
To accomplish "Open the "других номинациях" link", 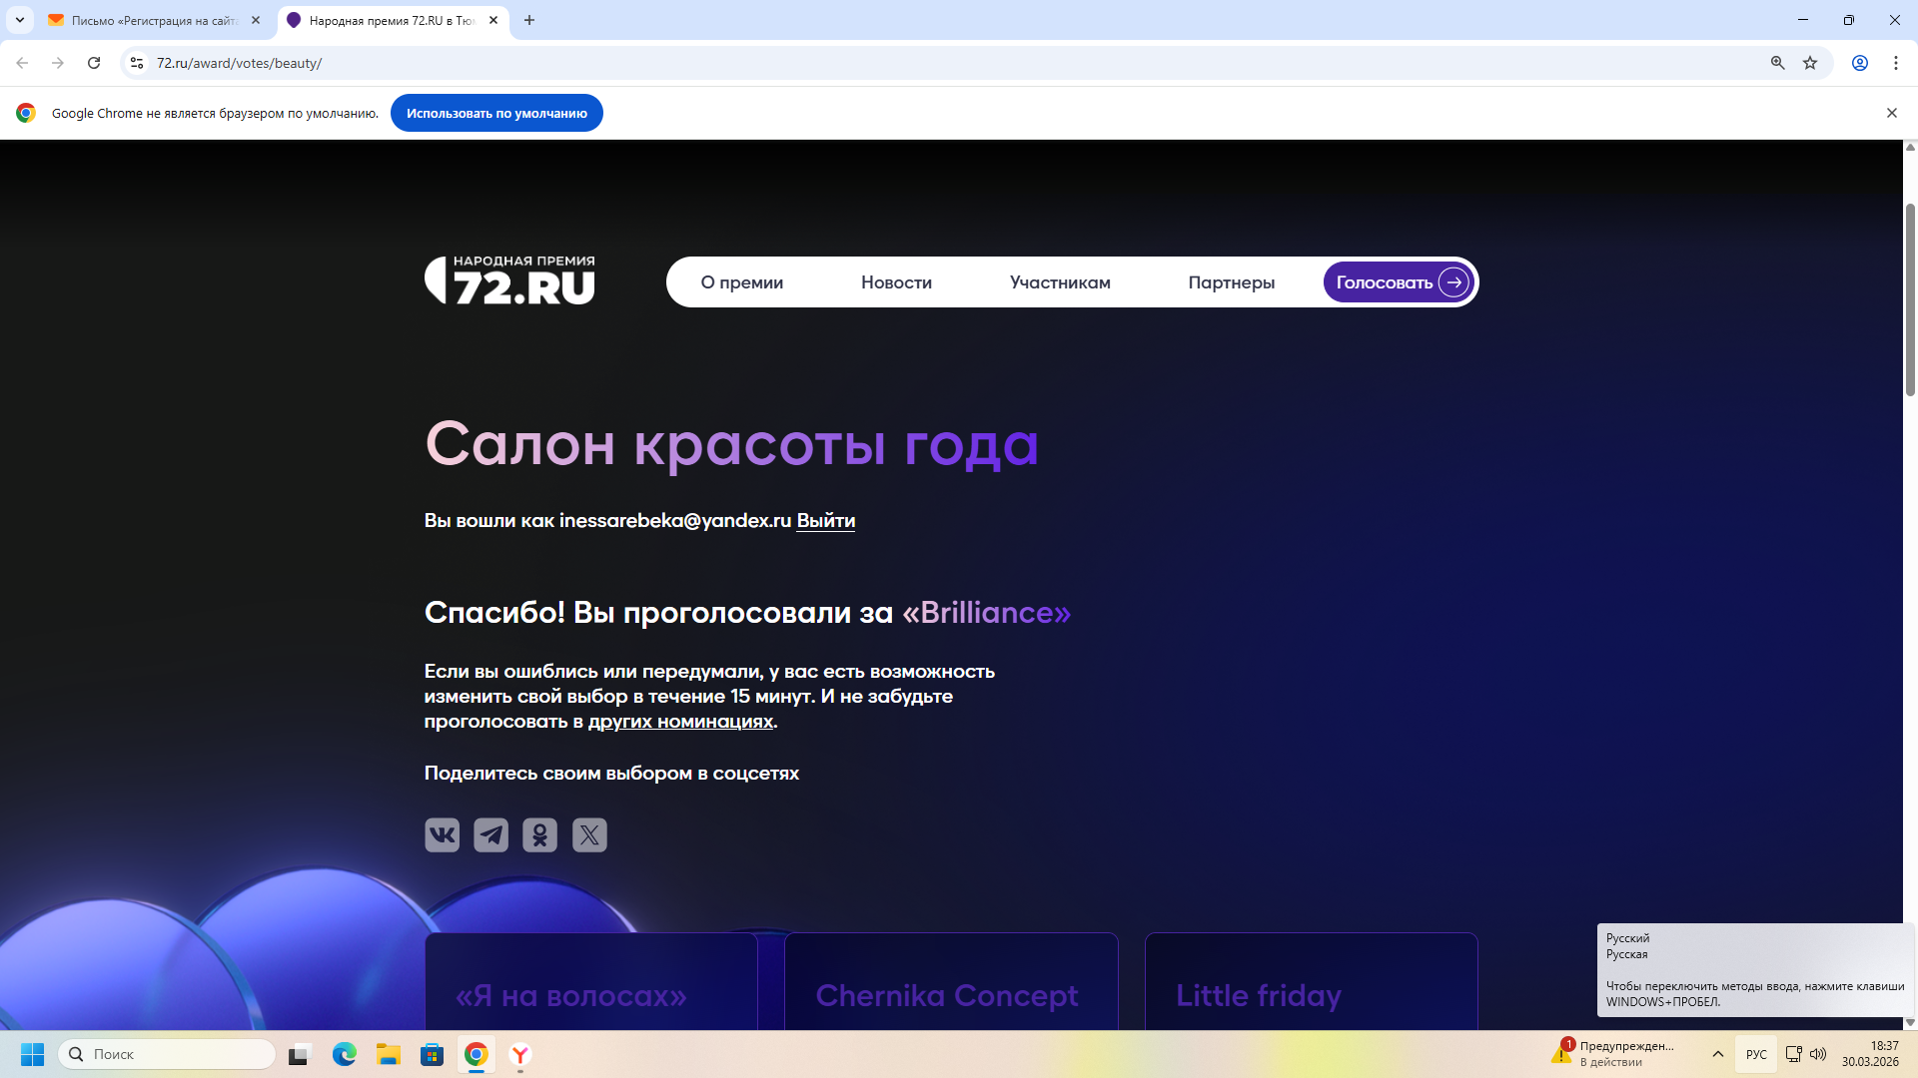I will pyautogui.click(x=680, y=721).
